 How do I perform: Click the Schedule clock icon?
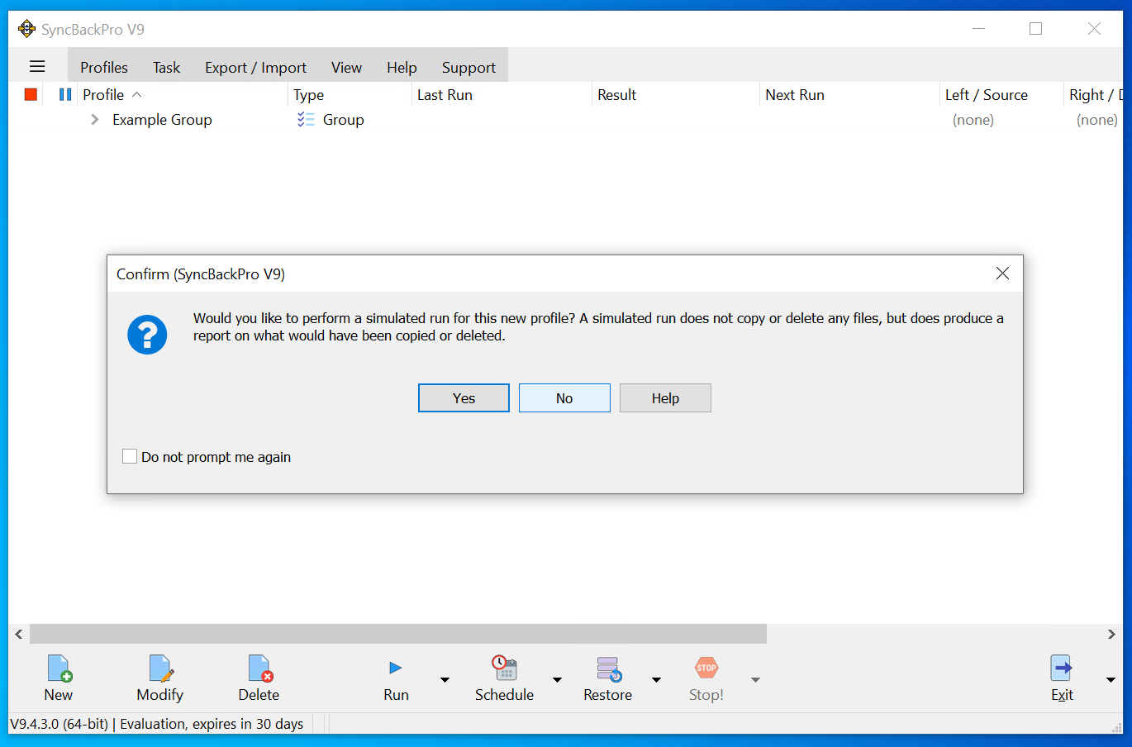click(505, 668)
